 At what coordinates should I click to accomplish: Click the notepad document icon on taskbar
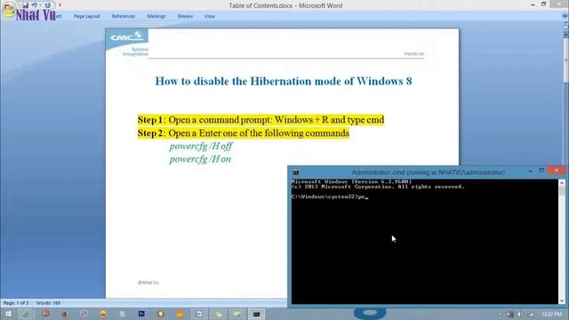click(x=123, y=314)
